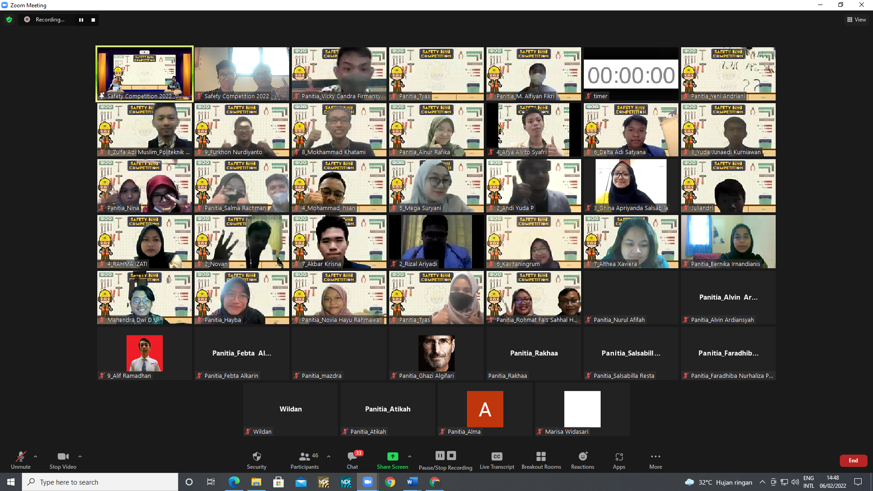Open clock showing 14:48
The height and width of the screenshot is (491, 873).
click(833, 482)
